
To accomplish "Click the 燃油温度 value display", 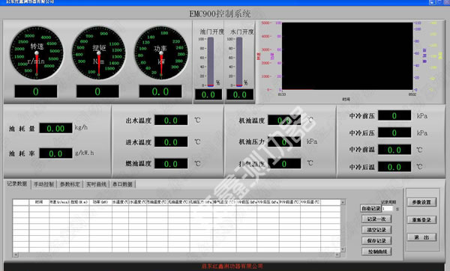I will pyautogui.click(x=171, y=164).
